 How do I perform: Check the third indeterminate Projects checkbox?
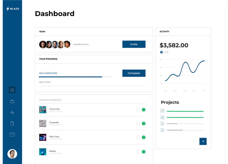click(x=163, y=124)
